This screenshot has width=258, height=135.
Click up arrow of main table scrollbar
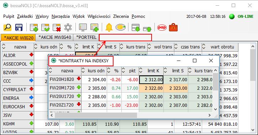tap(253, 47)
